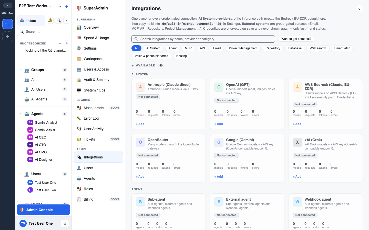The height and width of the screenshot is (230, 369).
Task: Click Add on OpenRouter card
Action: (140, 177)
